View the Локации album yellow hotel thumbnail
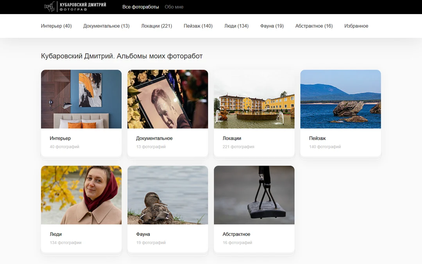422x264 pixels. (x=254, y=99)
